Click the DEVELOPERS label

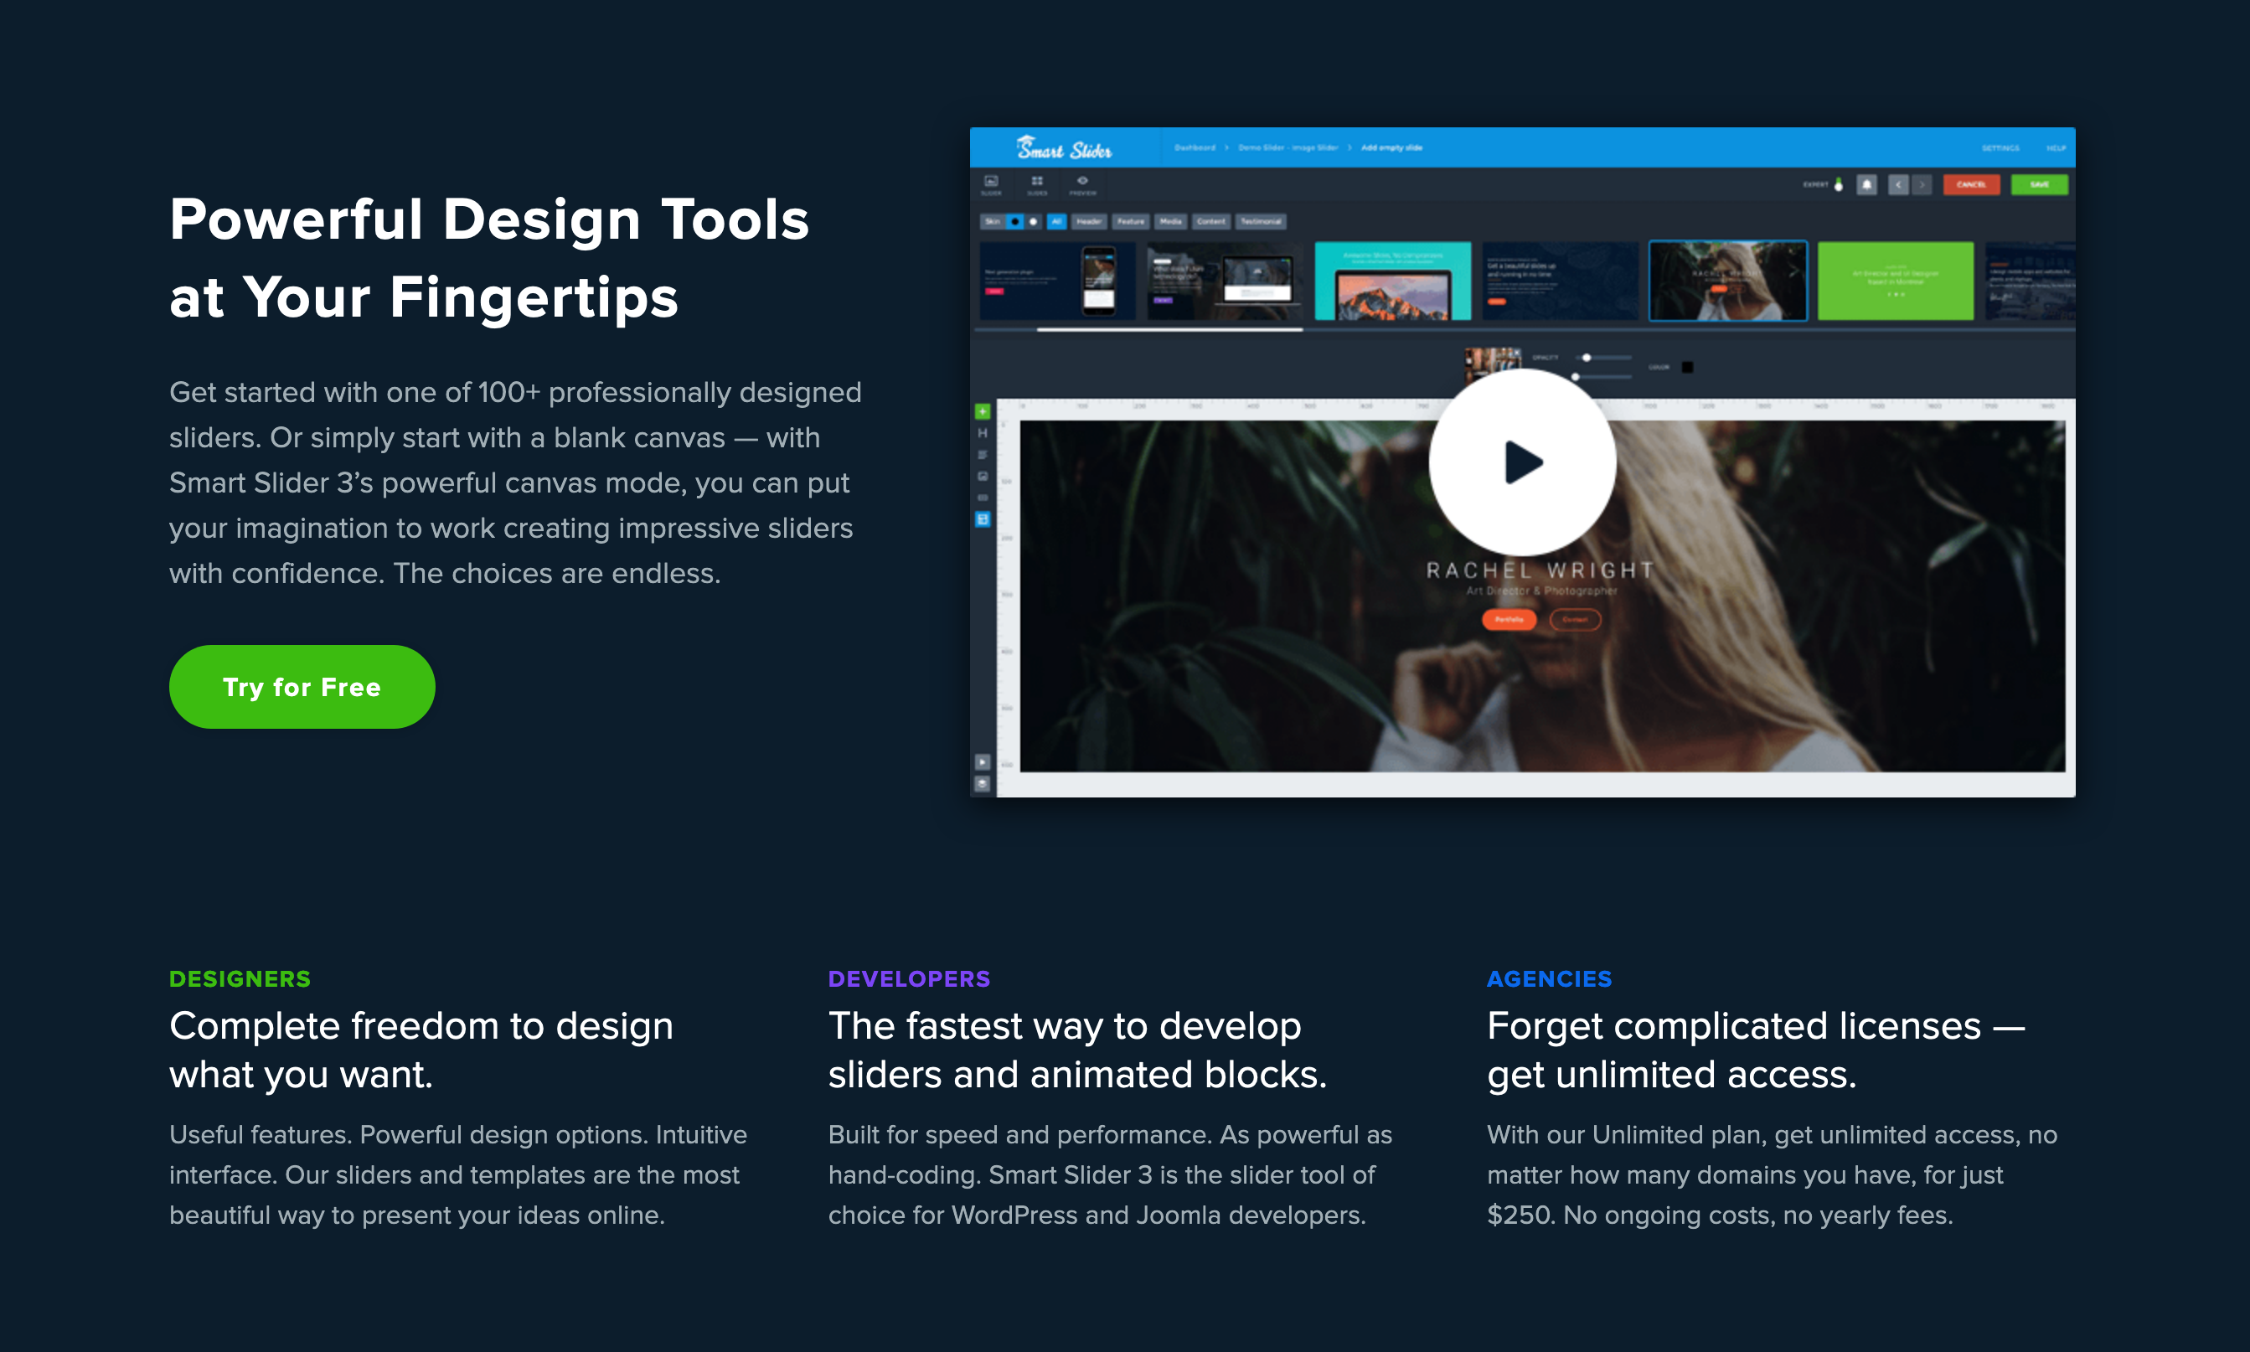click(x=909, y=978)
